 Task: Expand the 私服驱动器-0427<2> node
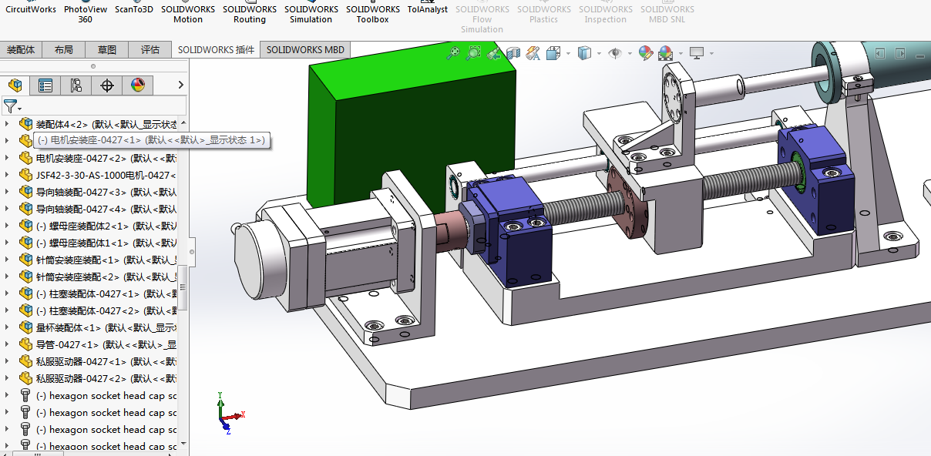click(x=8, y=378)
